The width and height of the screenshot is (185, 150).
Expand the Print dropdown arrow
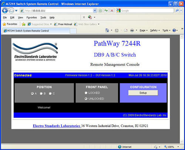(x=137, y=30)
